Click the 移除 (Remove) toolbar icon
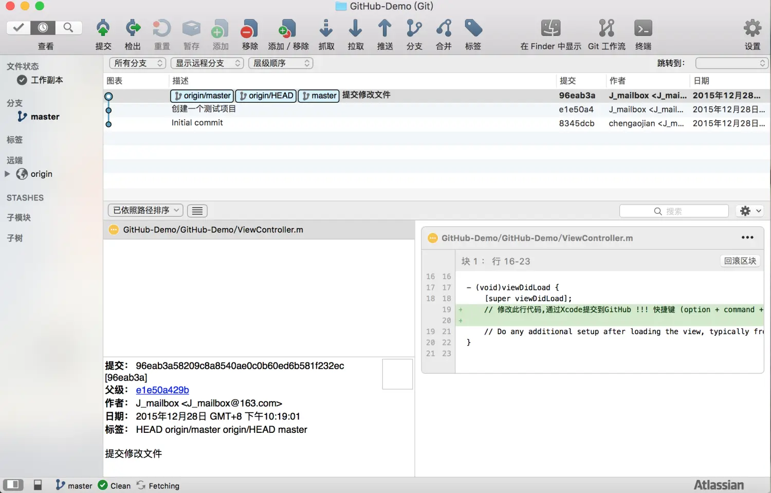Screen dimensions: 771x493 coord(250,29)
